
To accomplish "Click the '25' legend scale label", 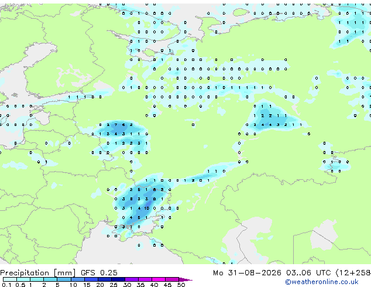I will click(114, 285).
